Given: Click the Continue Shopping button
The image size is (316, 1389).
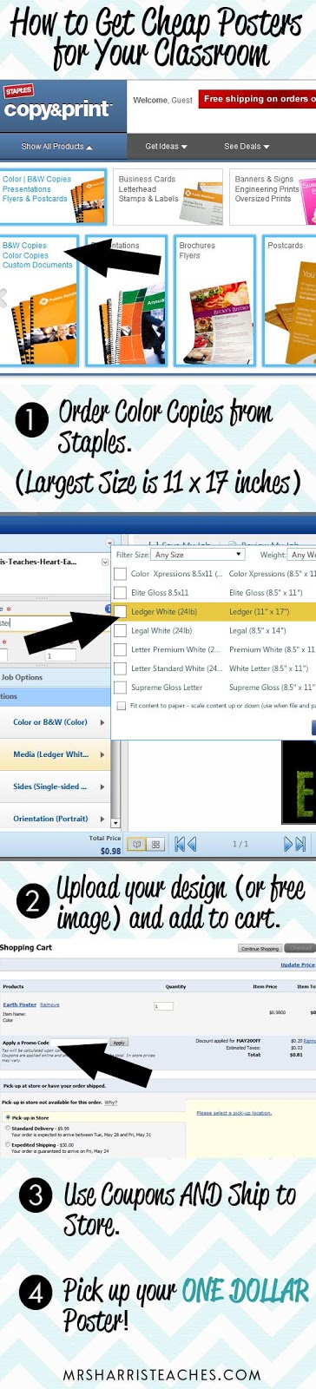Looking at the screenshot, I should pos(260,949).
